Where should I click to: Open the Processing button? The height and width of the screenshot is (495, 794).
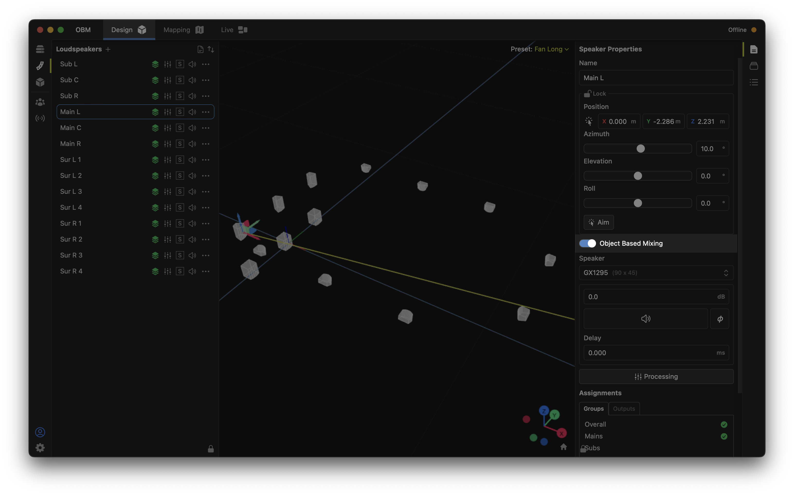pos(656,377)
